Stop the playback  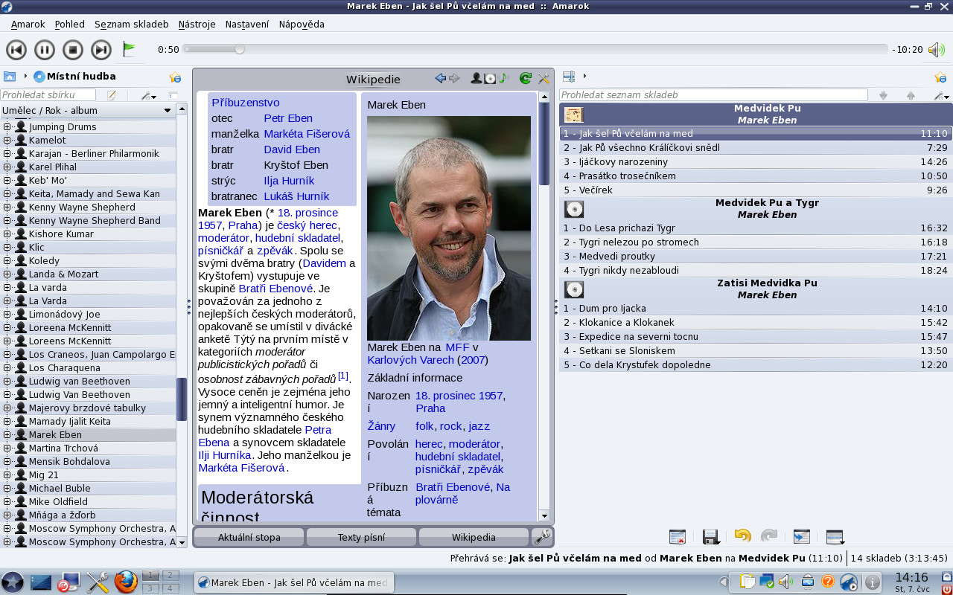coord(72,50)
